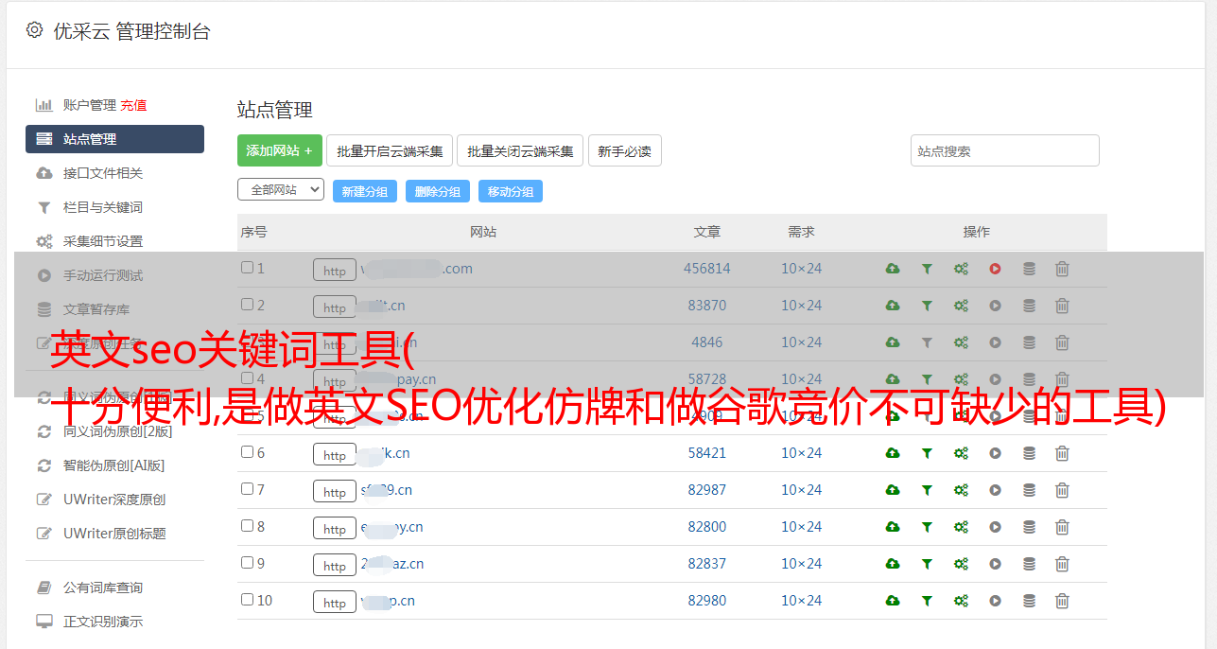The width and height of the screenshot is (1217, 649).
Task: Open the cog settings icon in row 1
Action: (x=961, y=269)
